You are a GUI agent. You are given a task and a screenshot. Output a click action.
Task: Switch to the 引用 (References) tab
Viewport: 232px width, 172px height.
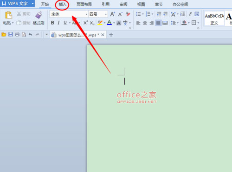pyautogui.click(x=106, y=4)
